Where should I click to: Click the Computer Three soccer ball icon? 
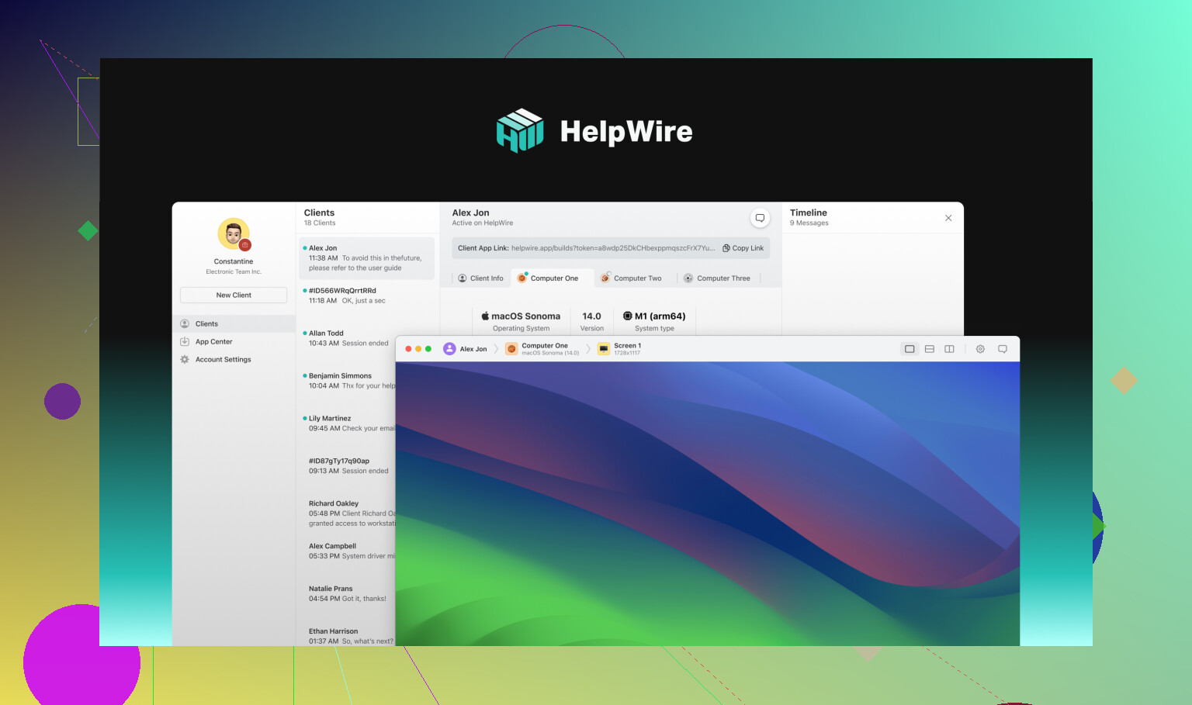coord(688,278)
